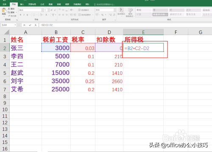Click the Insert Function fx icon

pos(36,25)
